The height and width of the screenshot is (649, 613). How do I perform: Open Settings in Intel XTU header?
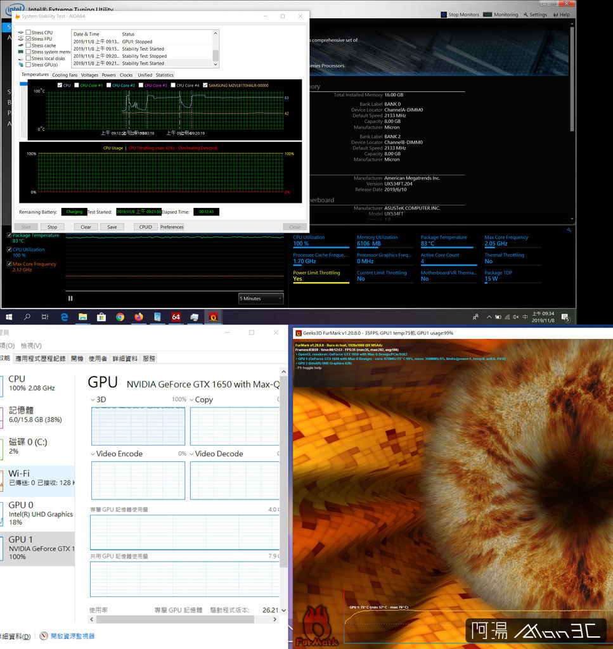(x=535, y=15)
